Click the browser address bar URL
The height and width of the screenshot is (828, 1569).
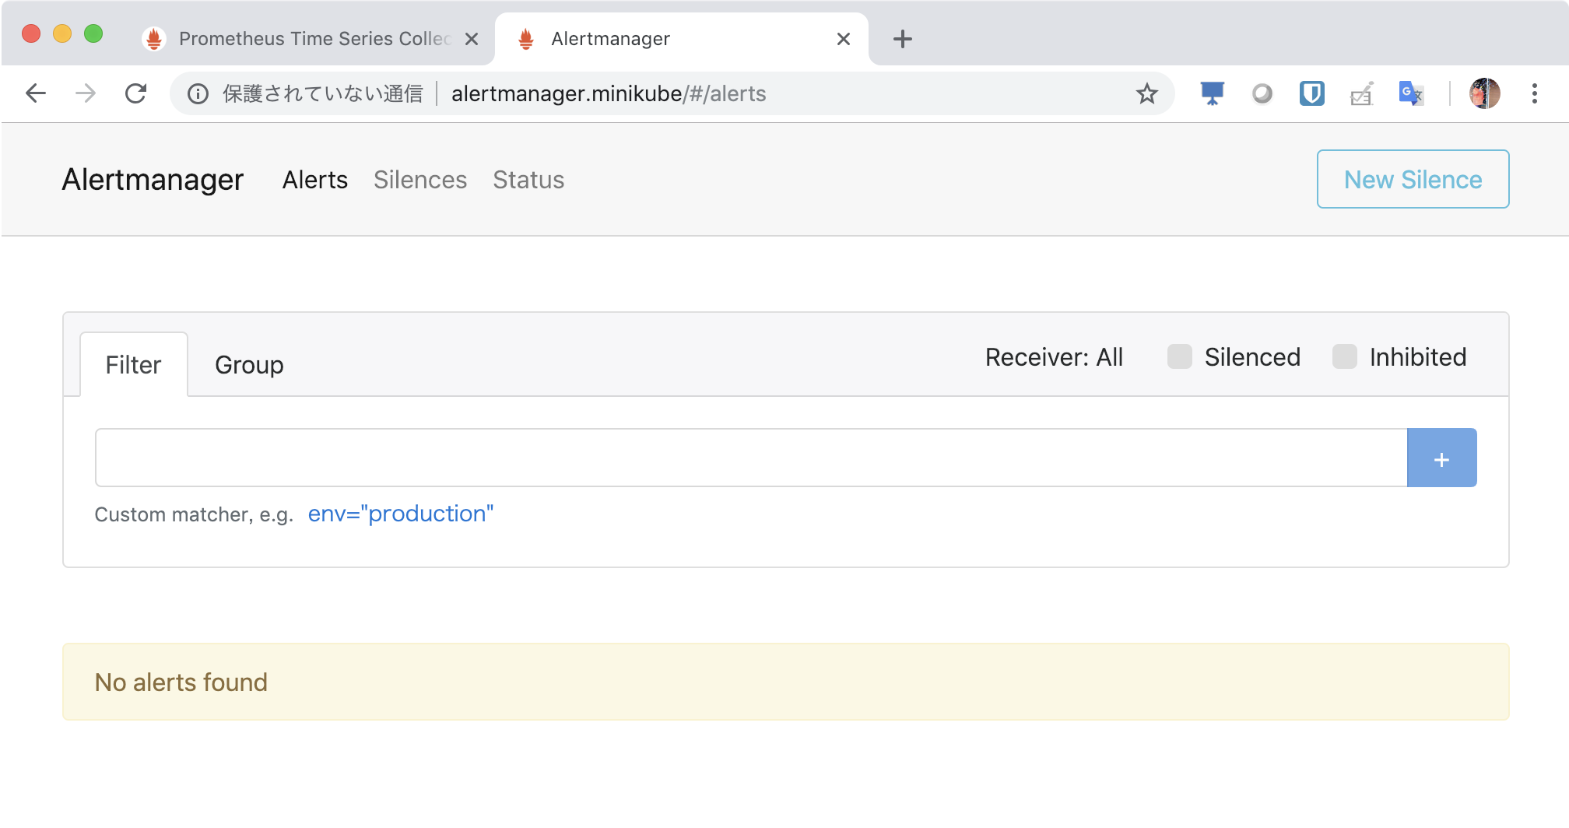tap(609, 94)
